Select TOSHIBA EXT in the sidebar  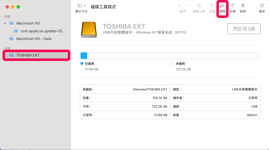[x=36, y=55]
